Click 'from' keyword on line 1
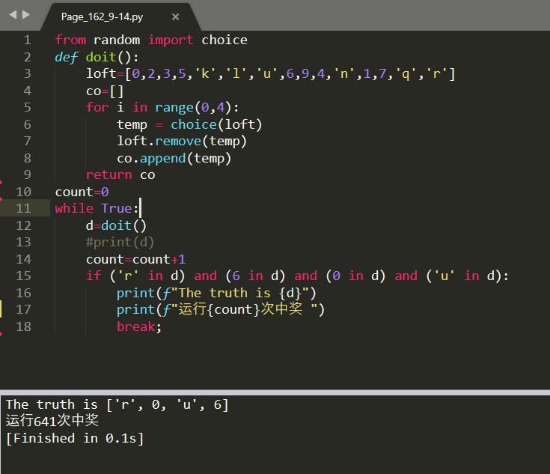 pyautogui.click(x=70, y=40)
